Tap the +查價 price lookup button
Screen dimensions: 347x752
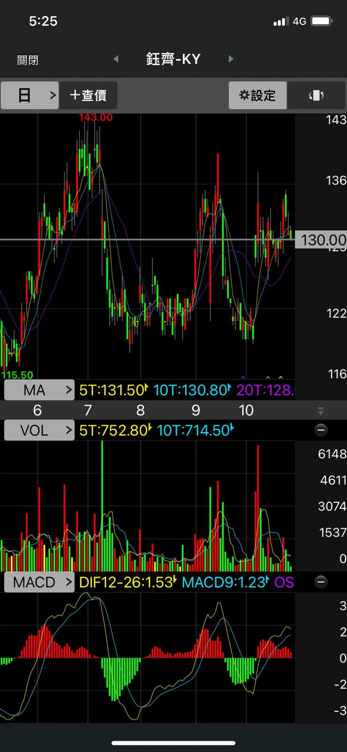88,95
